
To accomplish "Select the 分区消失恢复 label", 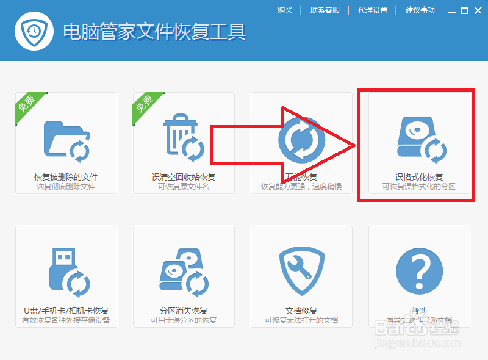I will pos(184,311).
